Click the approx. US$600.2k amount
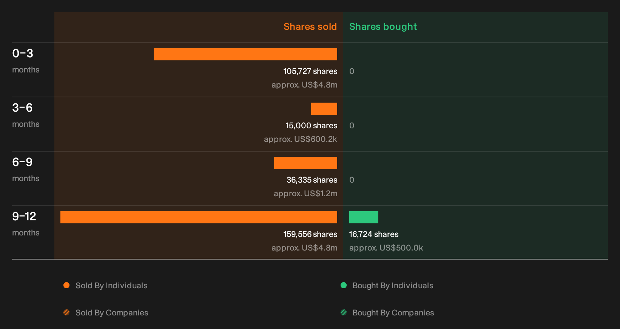 coord(301,139)
